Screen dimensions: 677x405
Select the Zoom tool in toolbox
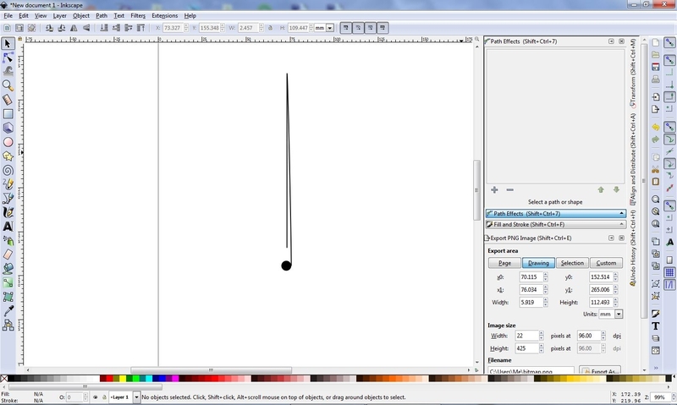click(8, 85)
